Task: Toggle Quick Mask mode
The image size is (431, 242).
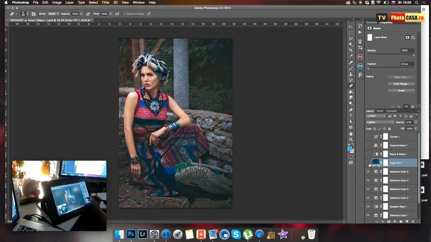Action: (x=351, y=157)
